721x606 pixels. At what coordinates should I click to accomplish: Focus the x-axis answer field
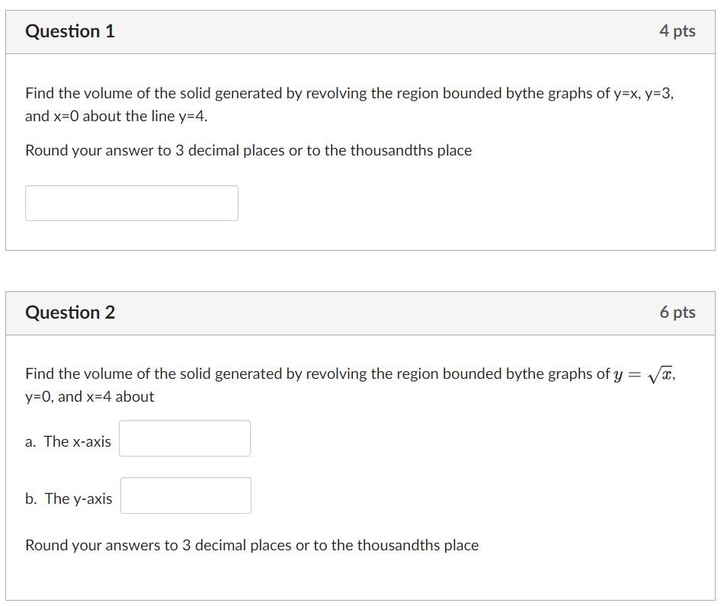click(185, 438)
